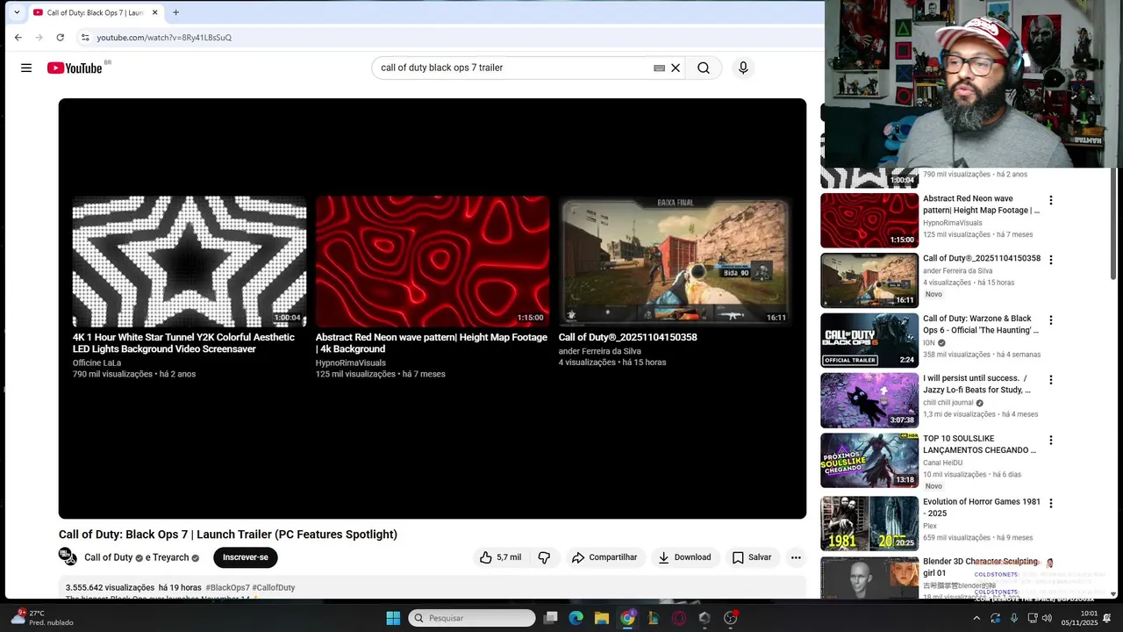Click the Download button

point(685,557)
